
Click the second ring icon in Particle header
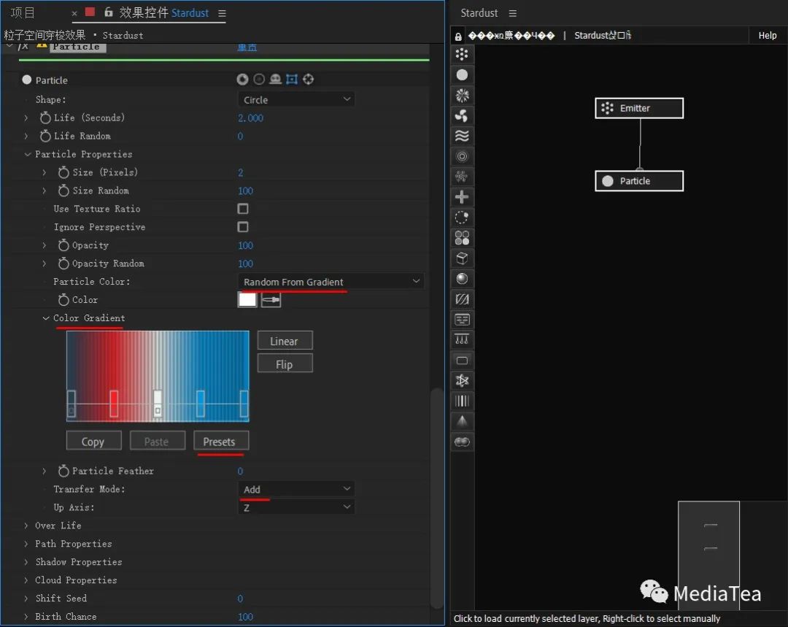(259, 79)
